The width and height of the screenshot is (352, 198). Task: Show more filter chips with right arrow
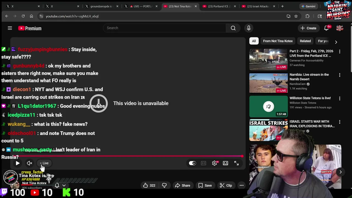click(336, 42)
